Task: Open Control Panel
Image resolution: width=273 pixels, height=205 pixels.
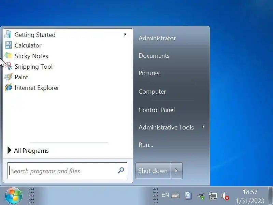Action: click(x=157, y=110)
